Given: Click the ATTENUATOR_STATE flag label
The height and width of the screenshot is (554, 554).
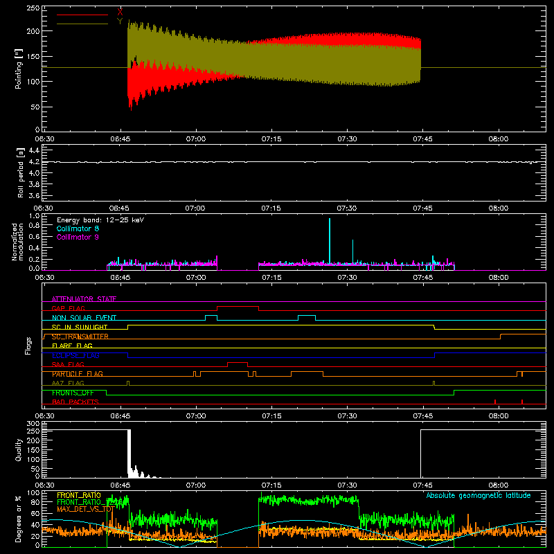Looking at the screenshot, I should 84,299.
